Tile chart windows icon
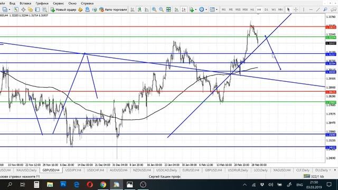The height and width of the screenshot is (190, 338). 168,9
